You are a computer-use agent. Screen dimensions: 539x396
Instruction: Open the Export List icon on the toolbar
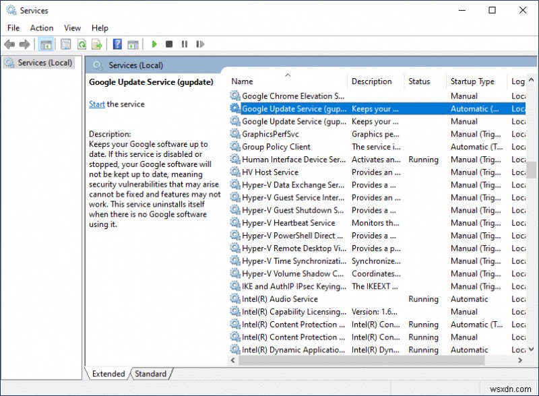click(x=96, y=44)
